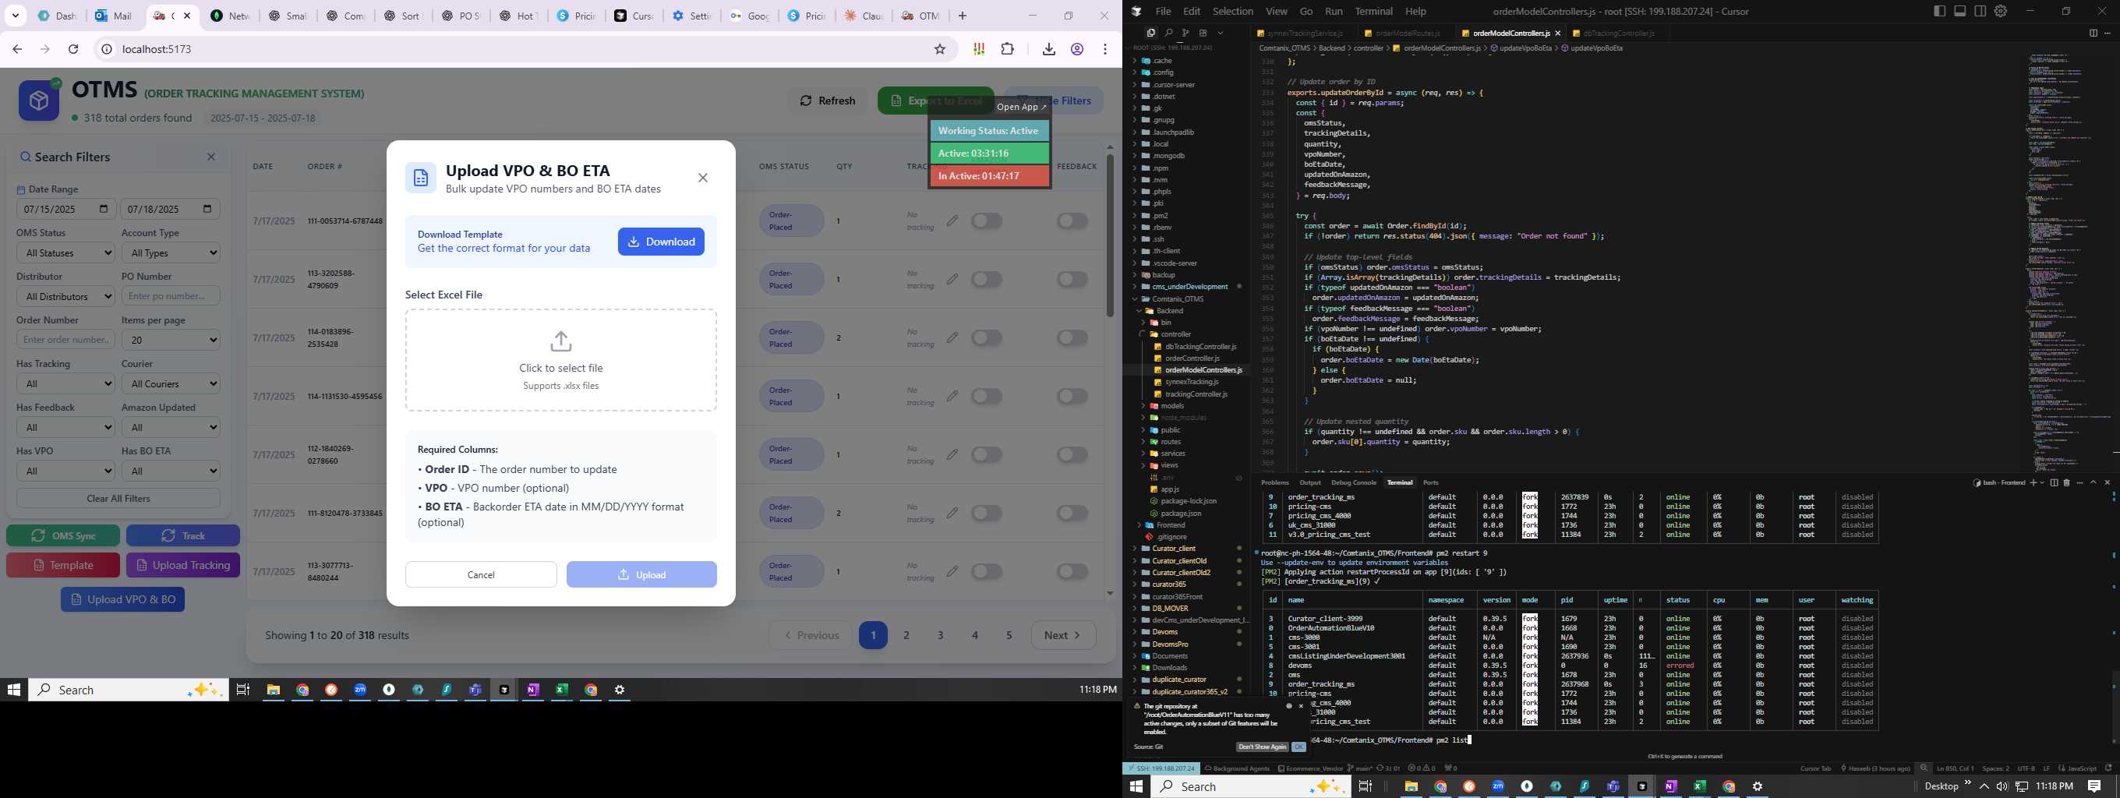Open Cursor Explorer view icon
The image size is (2120, 798).
(1150, 33)
